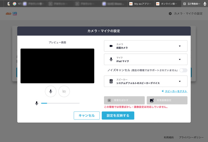Click the 背景画像設定 background image button
The height and width of the screenshot is (142, 208).
tap(167, 100)
